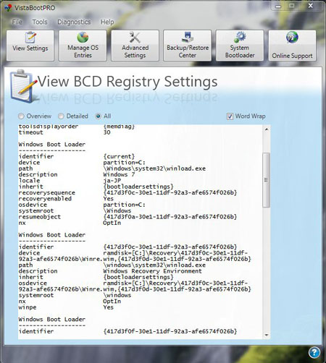Click the resumeobject GUID value
326x363 pixels.
click(170, 217)
